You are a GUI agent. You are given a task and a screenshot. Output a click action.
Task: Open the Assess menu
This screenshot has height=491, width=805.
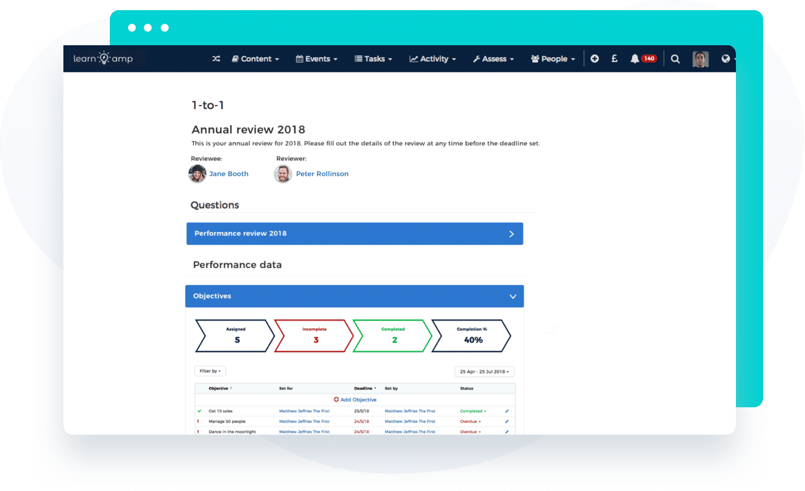[x=493, y=58]
